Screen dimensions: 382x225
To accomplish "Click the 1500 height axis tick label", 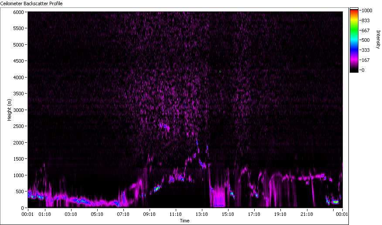I will click(18, 159).
